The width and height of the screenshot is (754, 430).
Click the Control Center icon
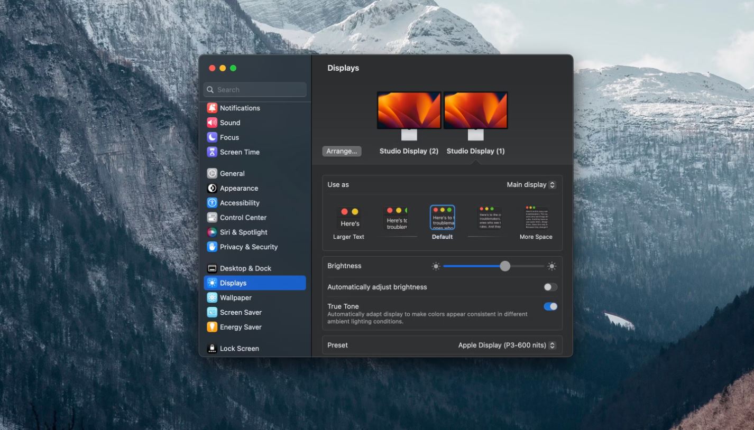[x=212, y=218]
